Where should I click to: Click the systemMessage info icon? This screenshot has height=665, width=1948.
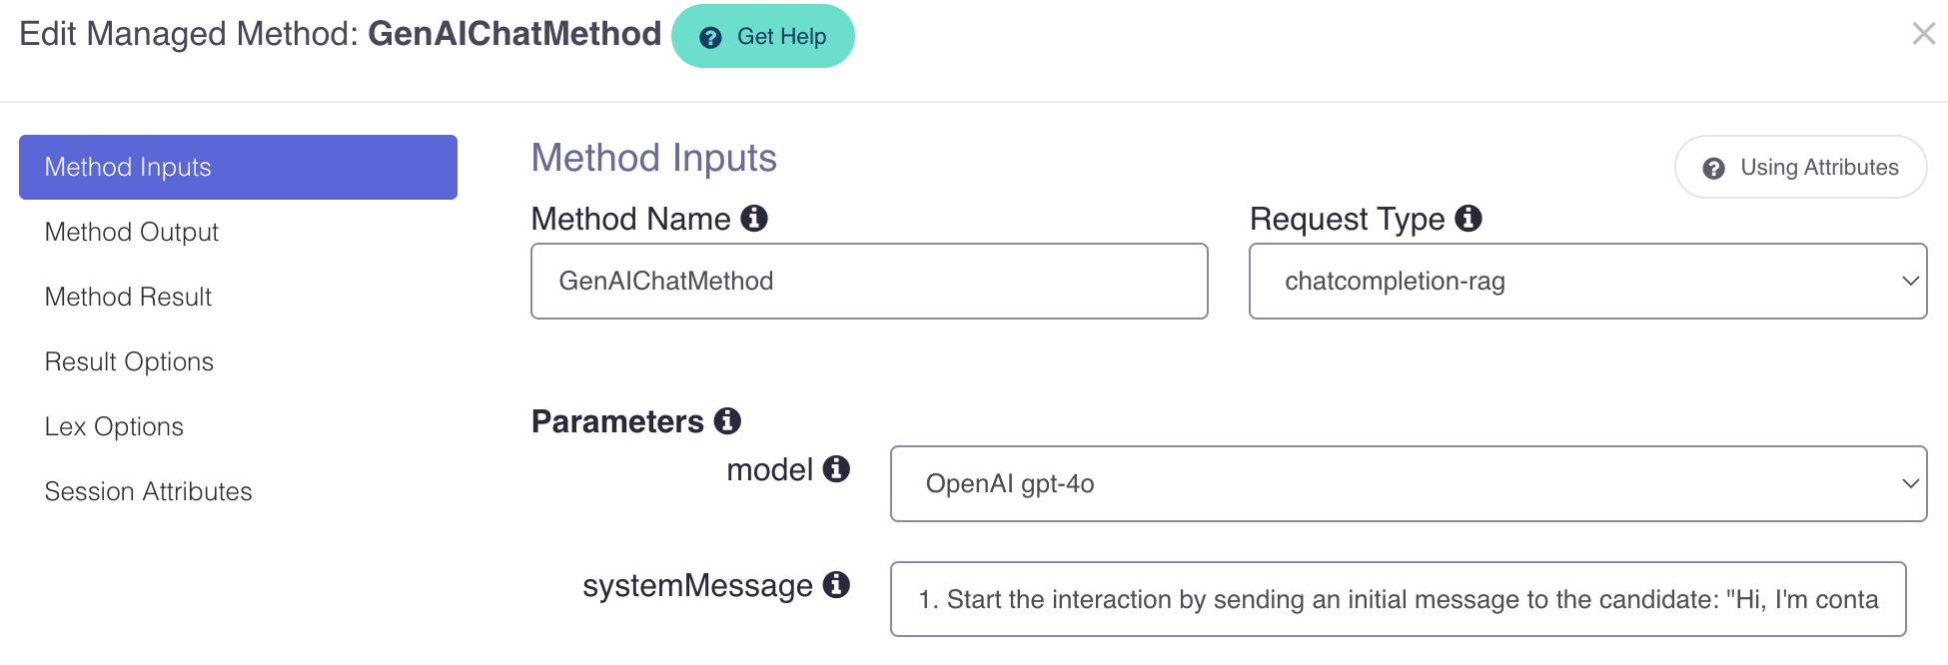pyautogui.click(x=836, y=585)
